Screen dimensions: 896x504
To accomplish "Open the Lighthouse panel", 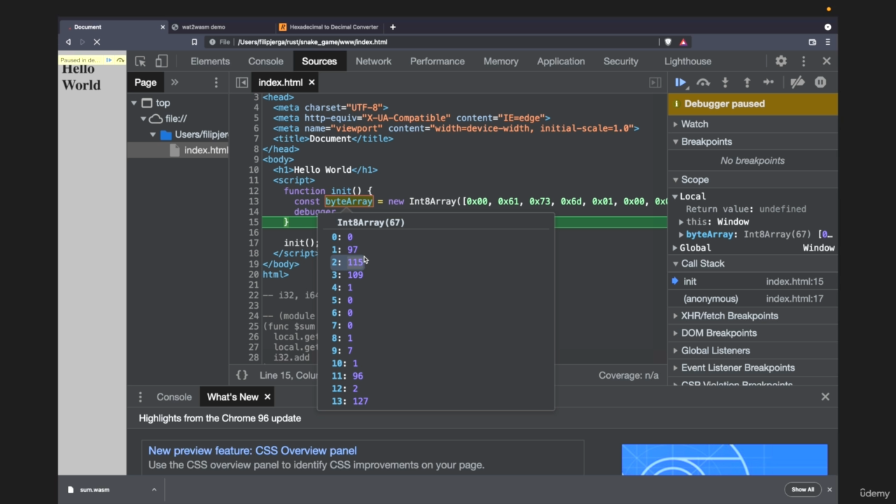I will 688,61.
